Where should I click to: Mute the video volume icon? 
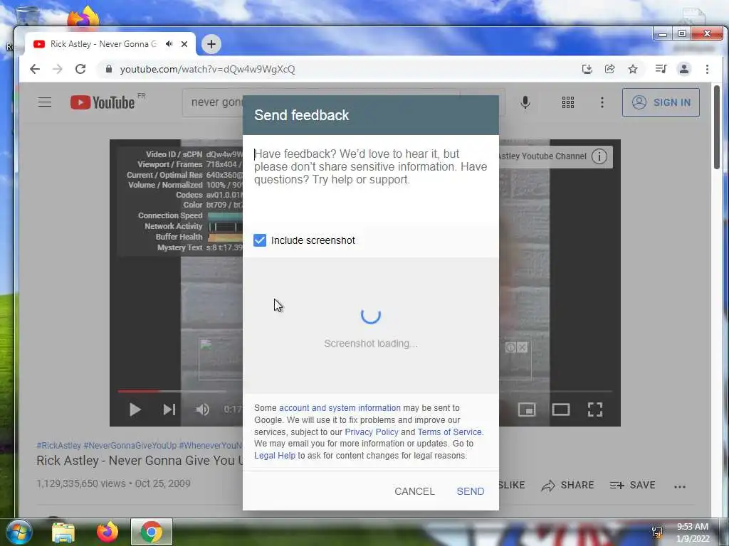point(203,409)
